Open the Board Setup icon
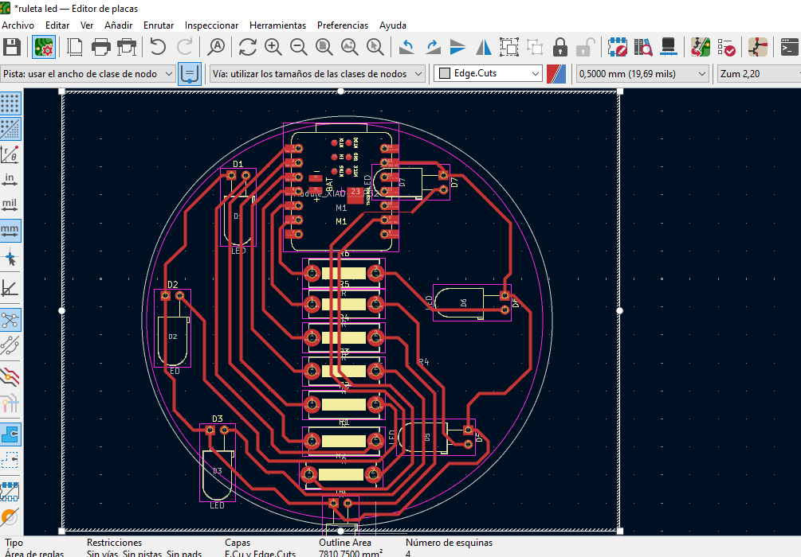Screen dimensions: 801x557 pos(43,47)
